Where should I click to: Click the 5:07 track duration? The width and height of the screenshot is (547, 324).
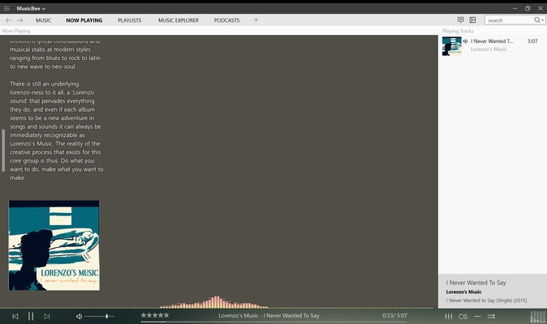tap(532, 41)
